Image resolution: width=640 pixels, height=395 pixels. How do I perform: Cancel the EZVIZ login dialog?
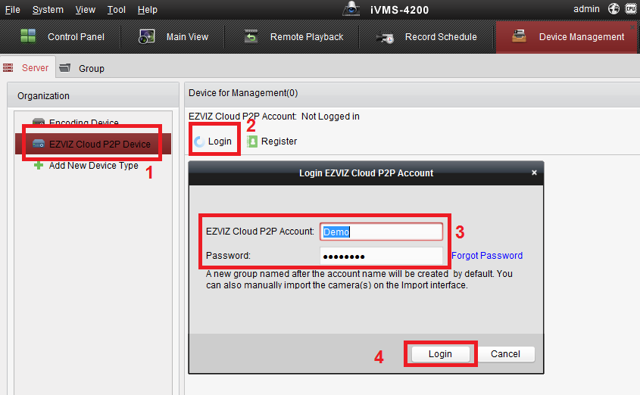505,354
